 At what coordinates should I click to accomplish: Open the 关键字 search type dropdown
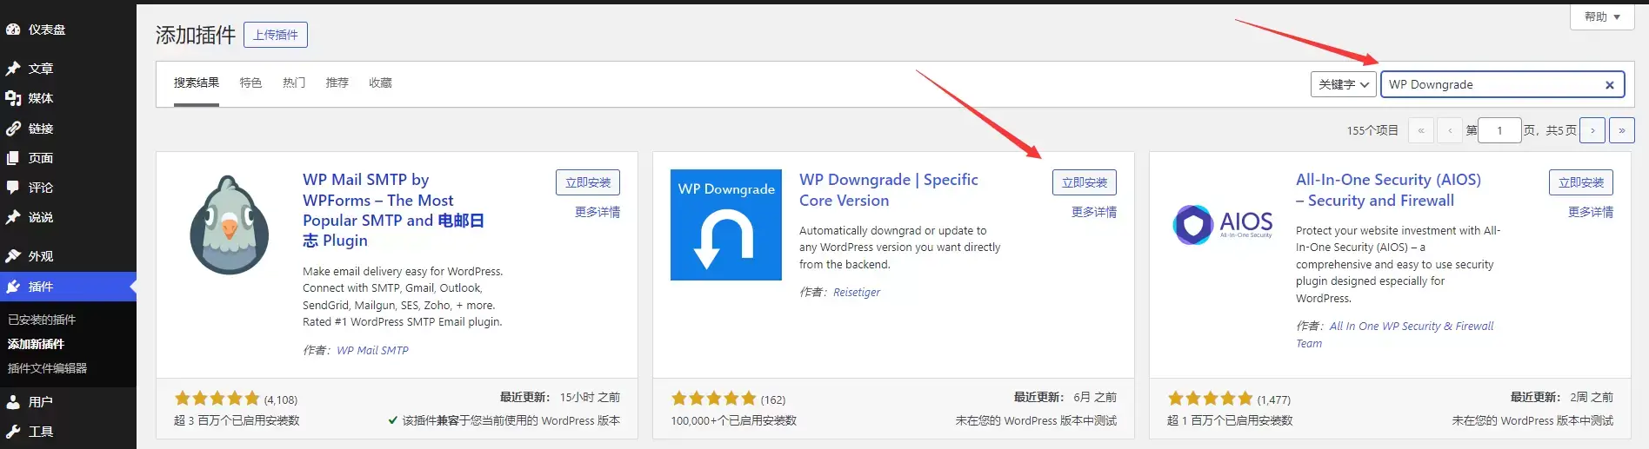[x=1344, y=84]
